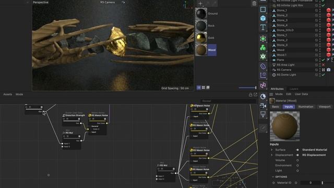Click the Perspective viewport label
This screenshot has width=334, height=188.
tap(41, 2)
